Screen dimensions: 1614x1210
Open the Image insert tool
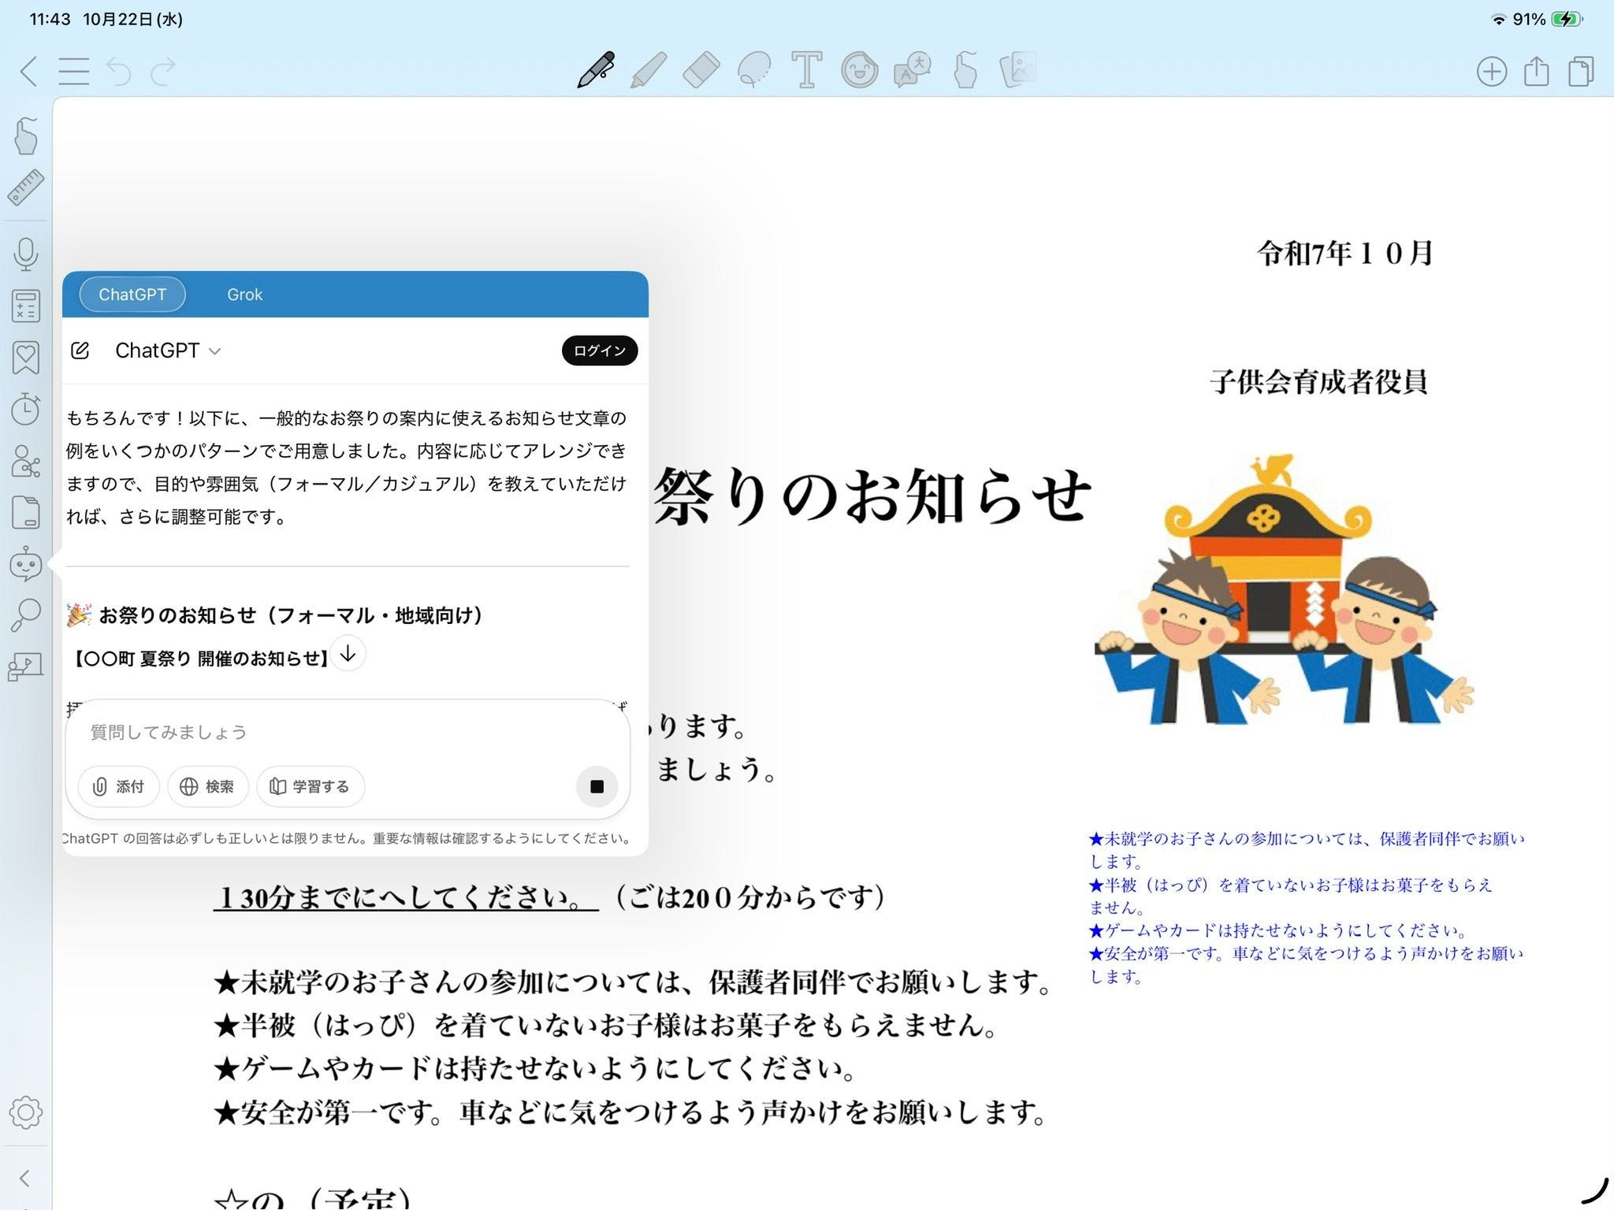click(x=1017, y=71)
